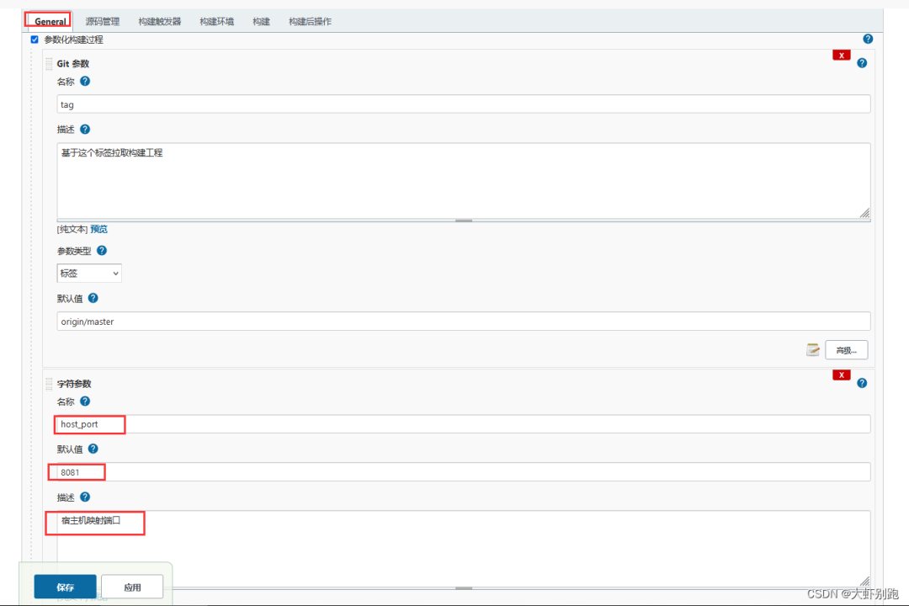
Task: Click 预览 preview link under description
Action: [x=98, y=229]
